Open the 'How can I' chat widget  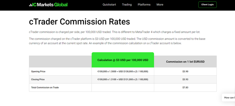[x=229, y=97]
